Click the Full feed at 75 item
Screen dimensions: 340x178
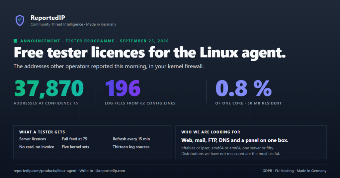pos(74,139)
